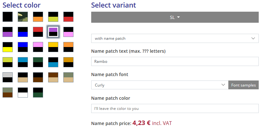The height and width of the screenshot is (131, 260).
Task: Choose the black over purple swatch
Action: click(8, 32)
